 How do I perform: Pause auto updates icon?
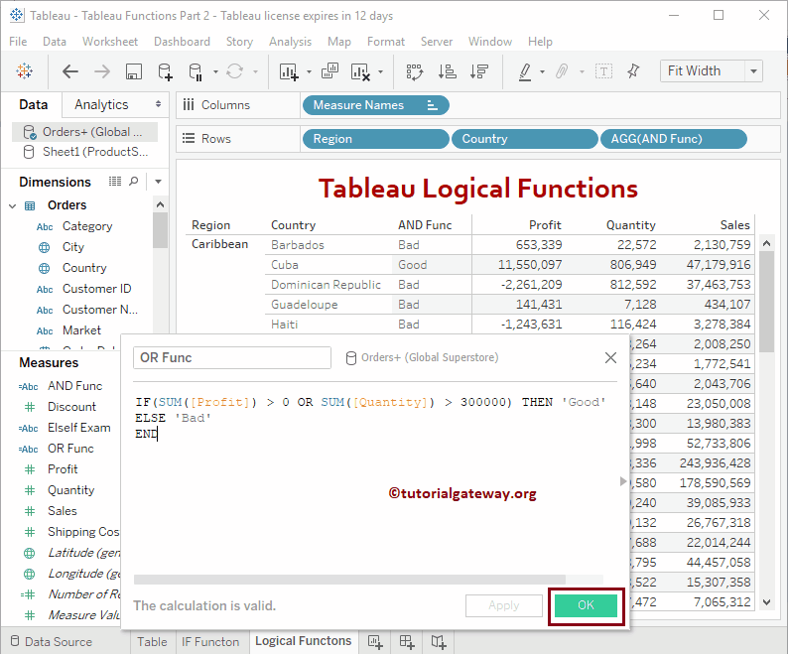pyautogui.click(x=196, y=71)
